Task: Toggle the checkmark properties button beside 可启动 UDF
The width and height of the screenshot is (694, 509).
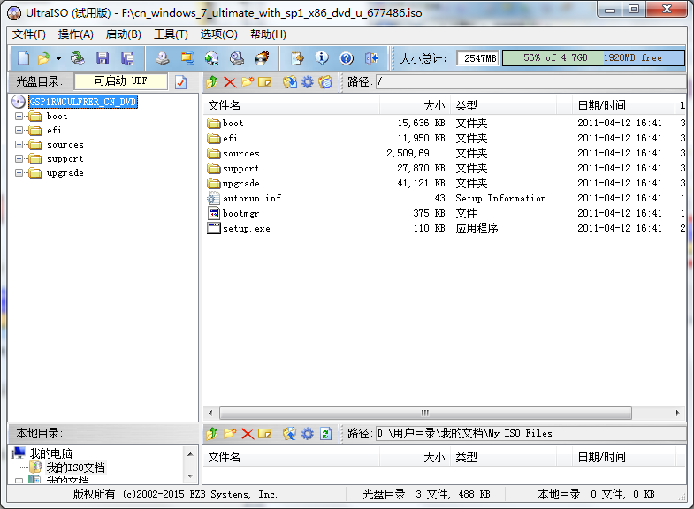Action: [181, 82]
